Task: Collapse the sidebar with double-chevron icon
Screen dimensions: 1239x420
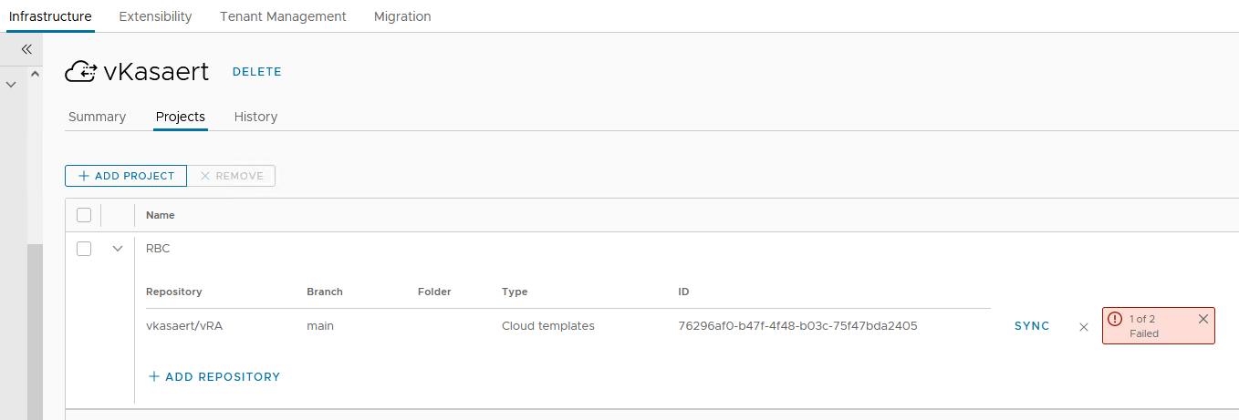Action: [x=26, y=49]
